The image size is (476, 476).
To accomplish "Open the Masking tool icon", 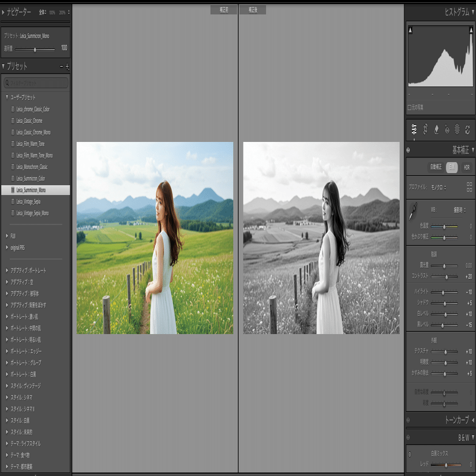I will pos(457,129).
